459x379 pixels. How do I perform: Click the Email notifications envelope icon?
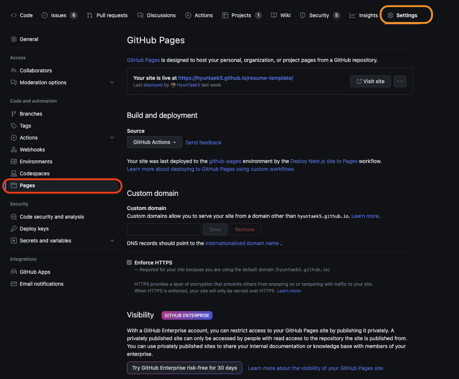tap(14, 284)
